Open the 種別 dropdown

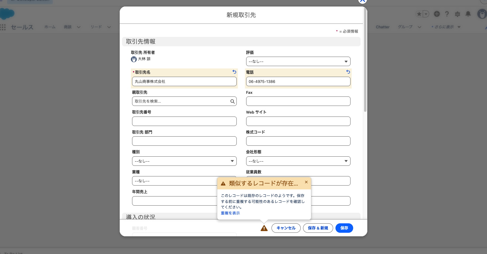tap(184, 161)
